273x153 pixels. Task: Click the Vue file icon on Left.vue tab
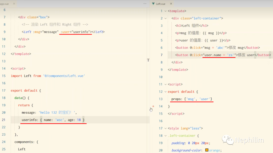[x=153, y=4]
